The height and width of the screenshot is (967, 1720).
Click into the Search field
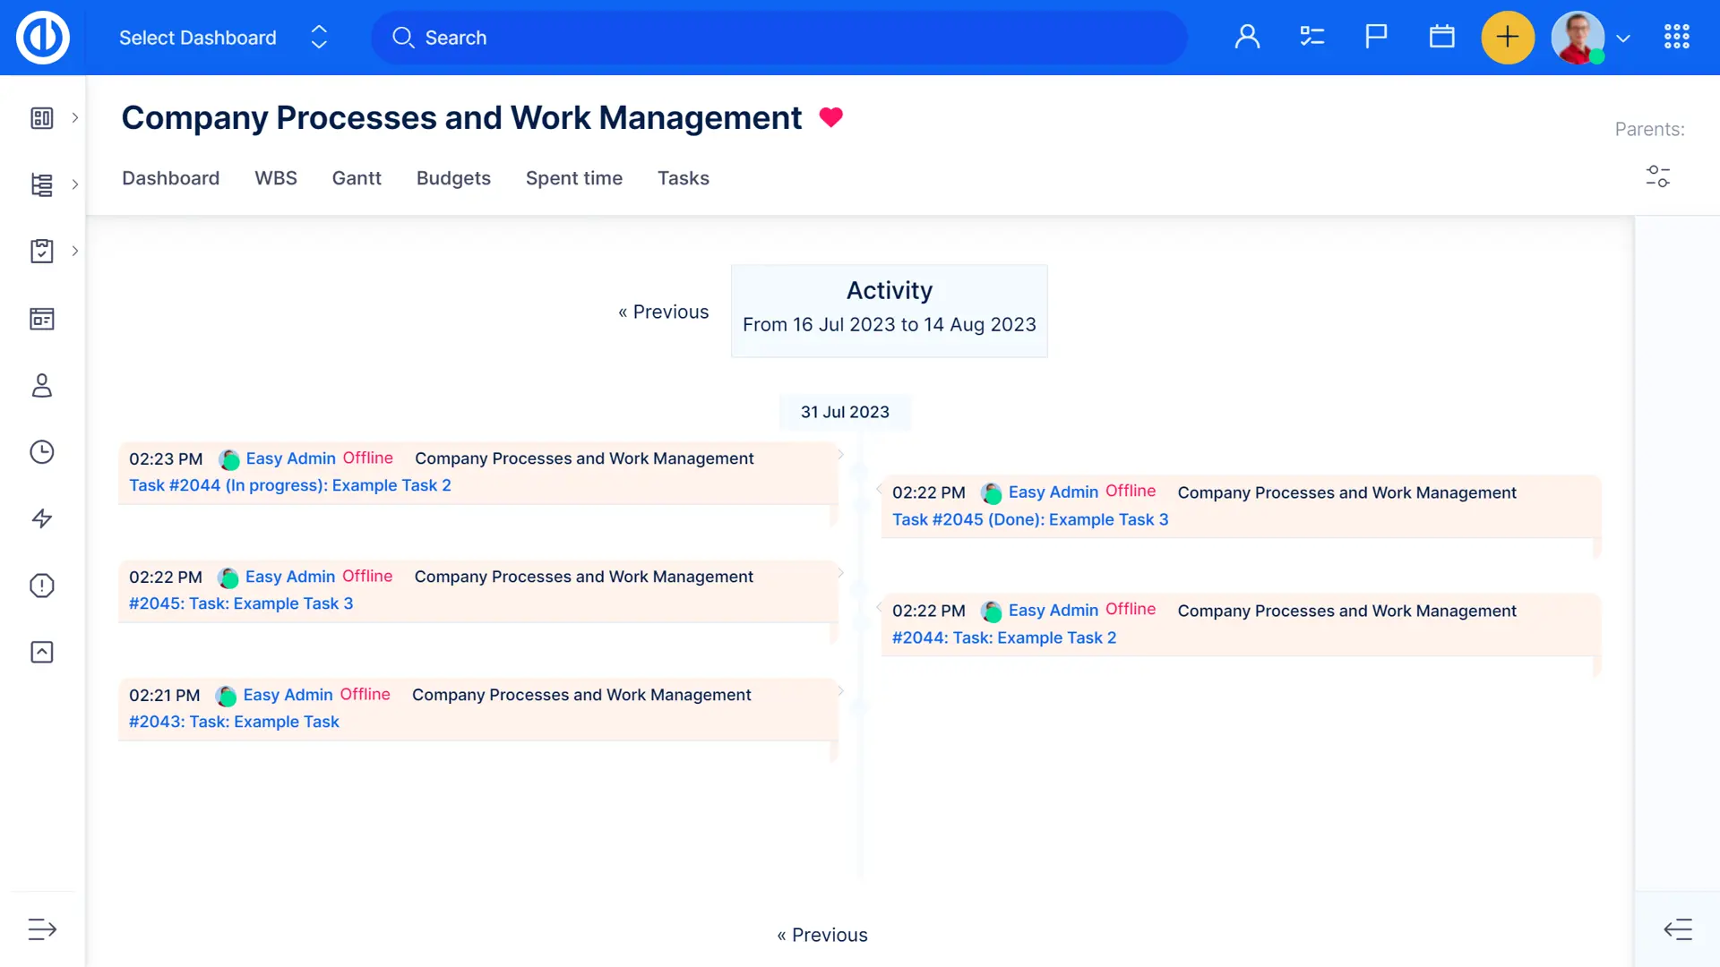click(x=779, y=38)
